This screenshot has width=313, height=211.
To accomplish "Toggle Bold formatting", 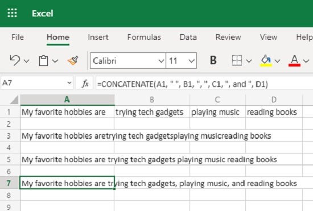I will (213, 60).
